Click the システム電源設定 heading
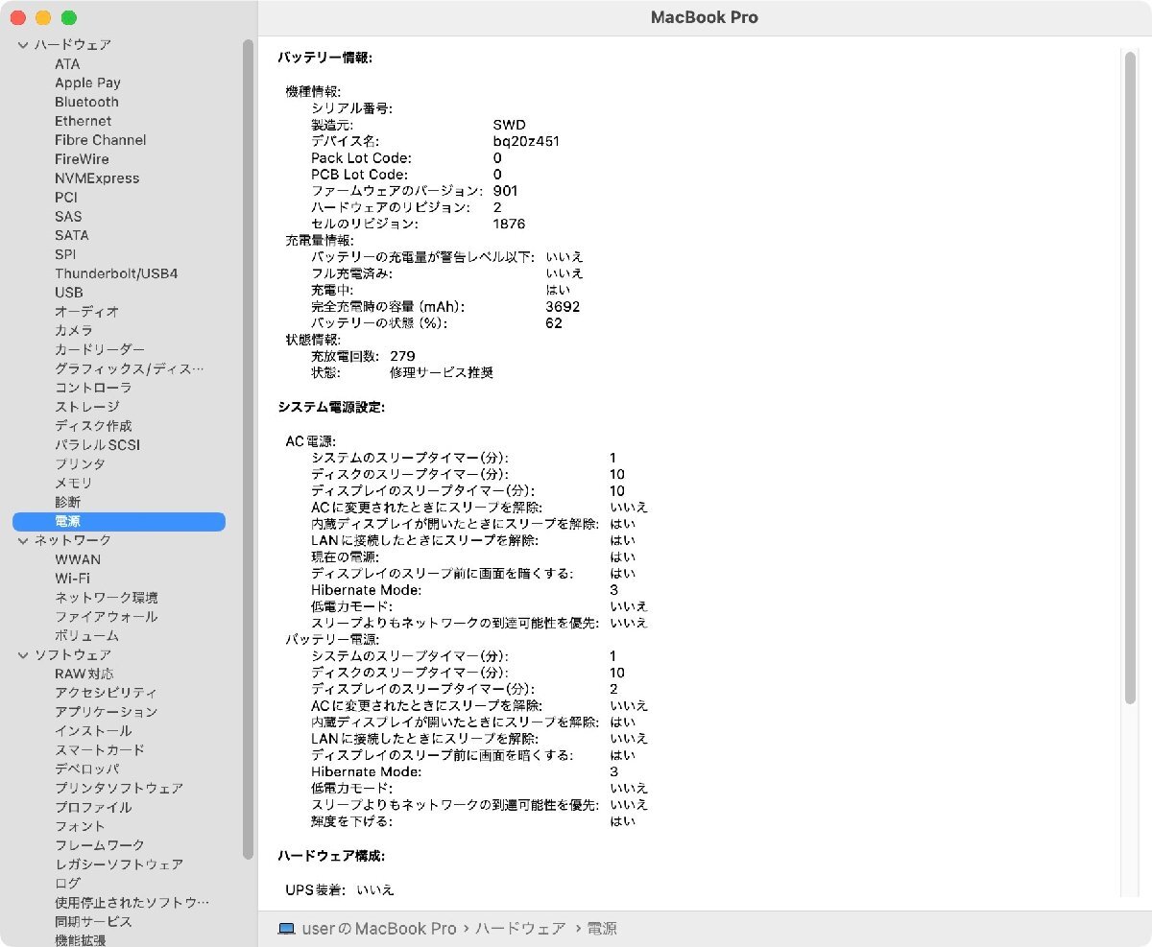The image size is (1152, 947). pyautogui.click(x=331, y=407)
